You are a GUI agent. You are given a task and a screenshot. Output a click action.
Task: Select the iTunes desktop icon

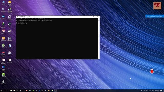(x=10, y=53)
